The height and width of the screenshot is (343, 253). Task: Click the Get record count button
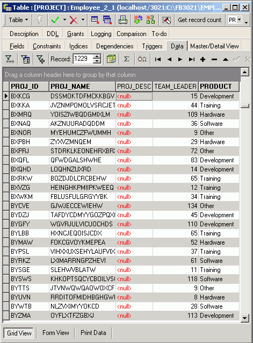click(x=199, y=20)
